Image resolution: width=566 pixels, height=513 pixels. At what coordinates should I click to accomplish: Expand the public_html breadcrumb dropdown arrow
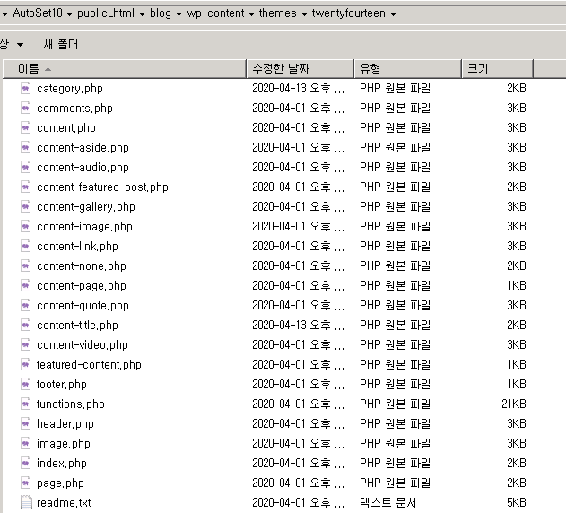[143, 15]
